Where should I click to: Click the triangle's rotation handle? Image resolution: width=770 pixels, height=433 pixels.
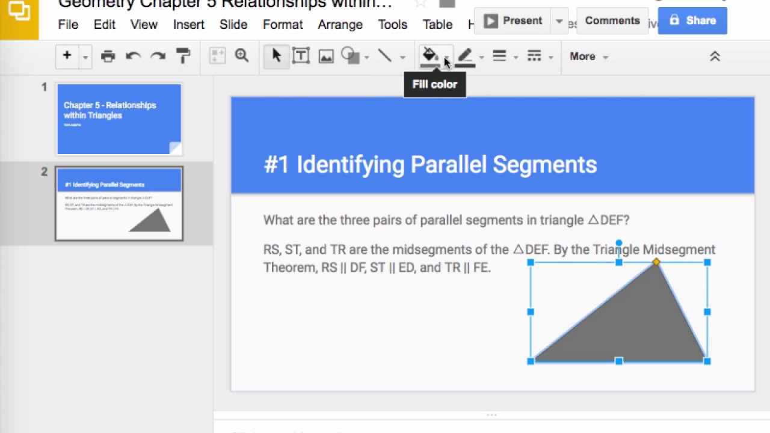pos(619,244)
